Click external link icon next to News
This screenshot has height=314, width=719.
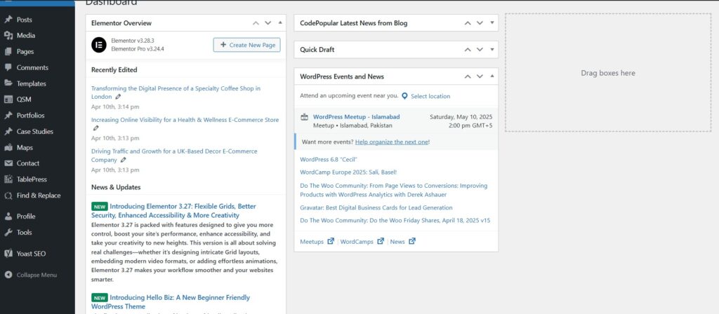(411, 241)
